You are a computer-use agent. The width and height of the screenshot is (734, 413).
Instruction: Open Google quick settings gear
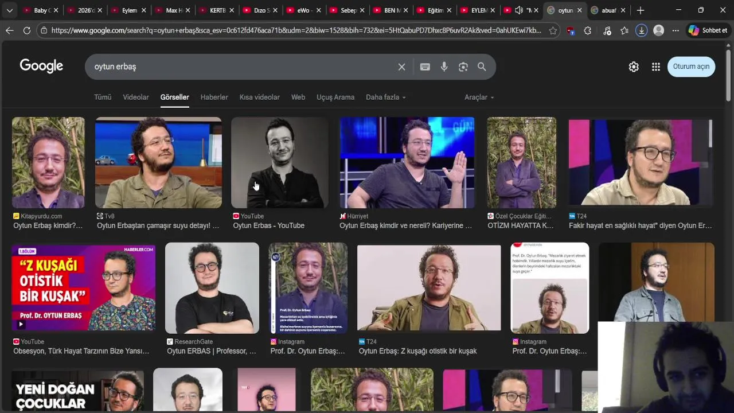pos(634,67)
